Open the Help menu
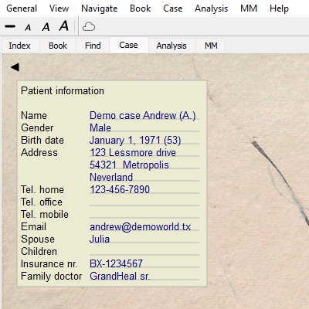 pyautogui.click(x=279, y=8)
